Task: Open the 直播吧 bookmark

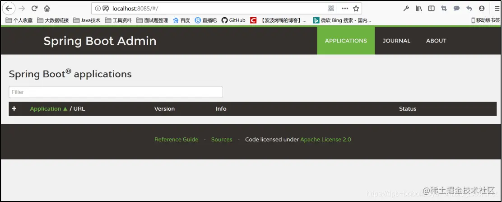Action: point(205,20)
